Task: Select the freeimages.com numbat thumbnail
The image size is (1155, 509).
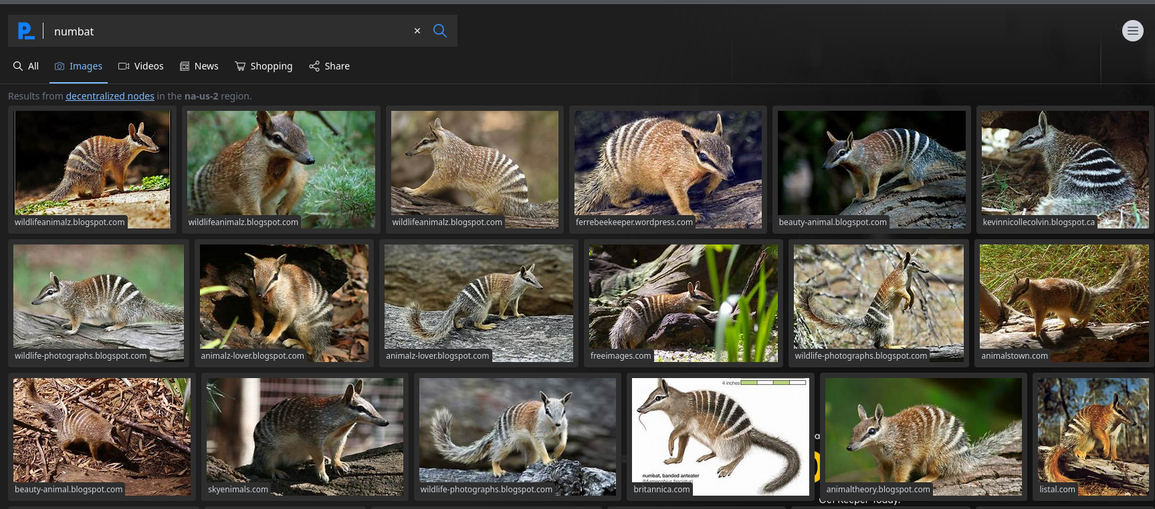Action: tap(683, 301)
